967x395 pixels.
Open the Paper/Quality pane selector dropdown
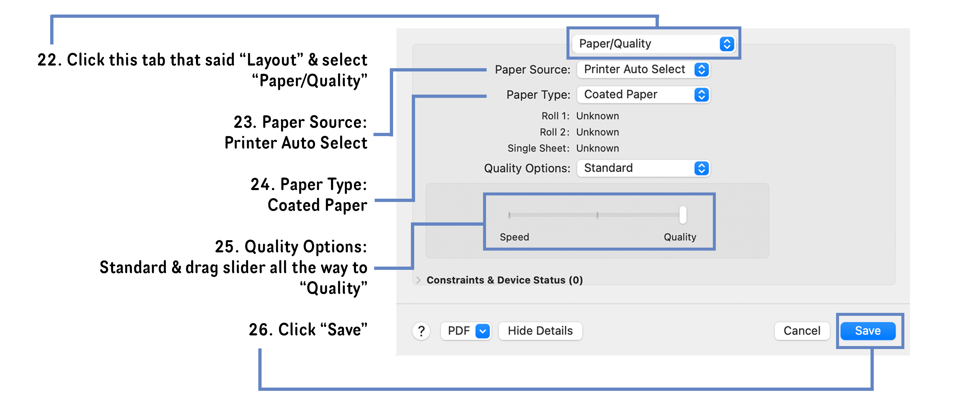(x=653, y=44)
